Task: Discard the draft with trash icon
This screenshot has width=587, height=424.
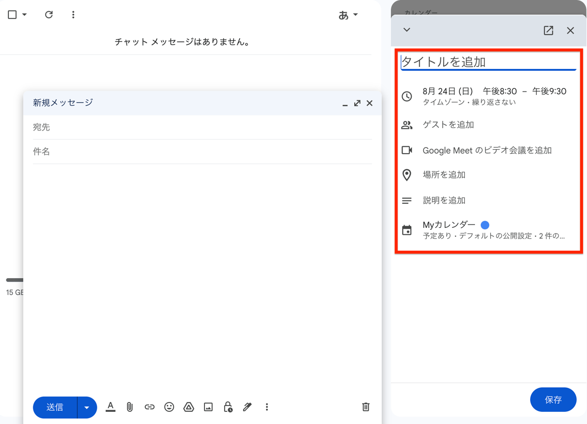Action: [x=365, y=407]
